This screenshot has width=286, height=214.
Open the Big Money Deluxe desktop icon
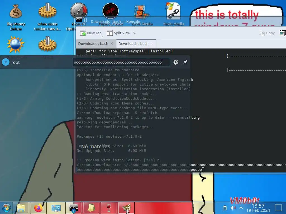click(x=16, y=17)
